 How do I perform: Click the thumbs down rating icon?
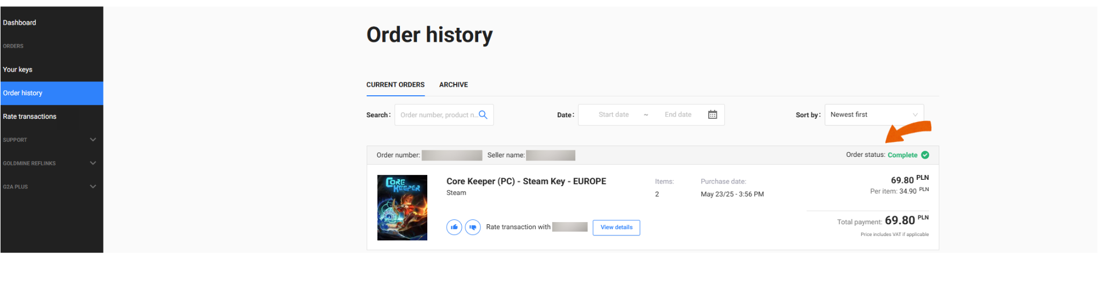(473, 227)
